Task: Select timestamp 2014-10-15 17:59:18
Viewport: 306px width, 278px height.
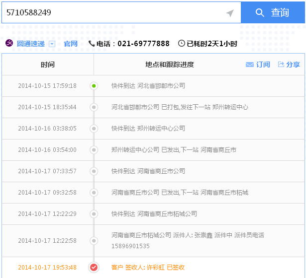Action: coord(47,86)
